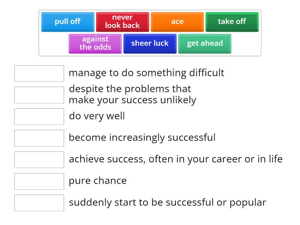Choose answer slot for 'become increasingly successful'
This screenshot has height=225, width=300.
(x=39, y=138)
